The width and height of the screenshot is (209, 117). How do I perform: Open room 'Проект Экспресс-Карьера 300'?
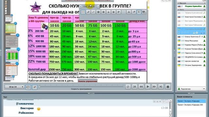[x=191, y=105]
